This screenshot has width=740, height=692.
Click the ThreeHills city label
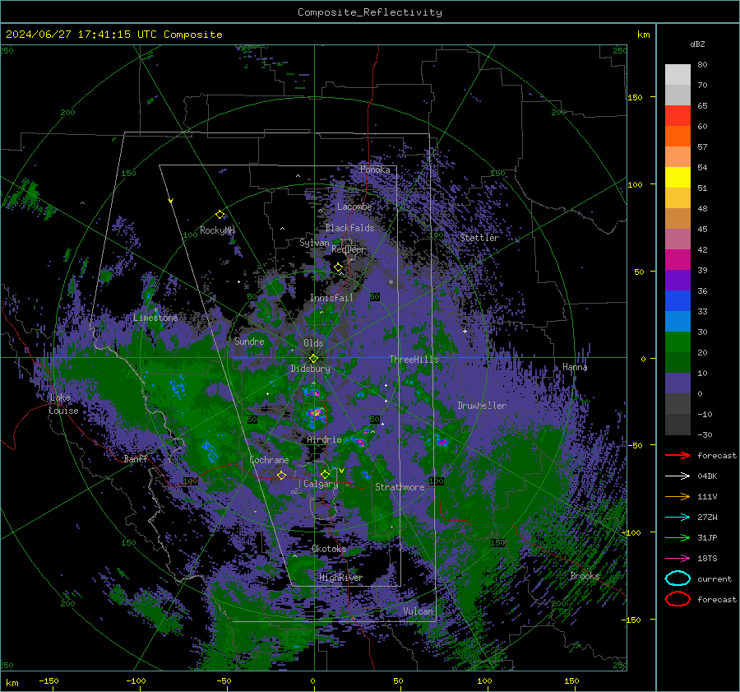[414, 360]
